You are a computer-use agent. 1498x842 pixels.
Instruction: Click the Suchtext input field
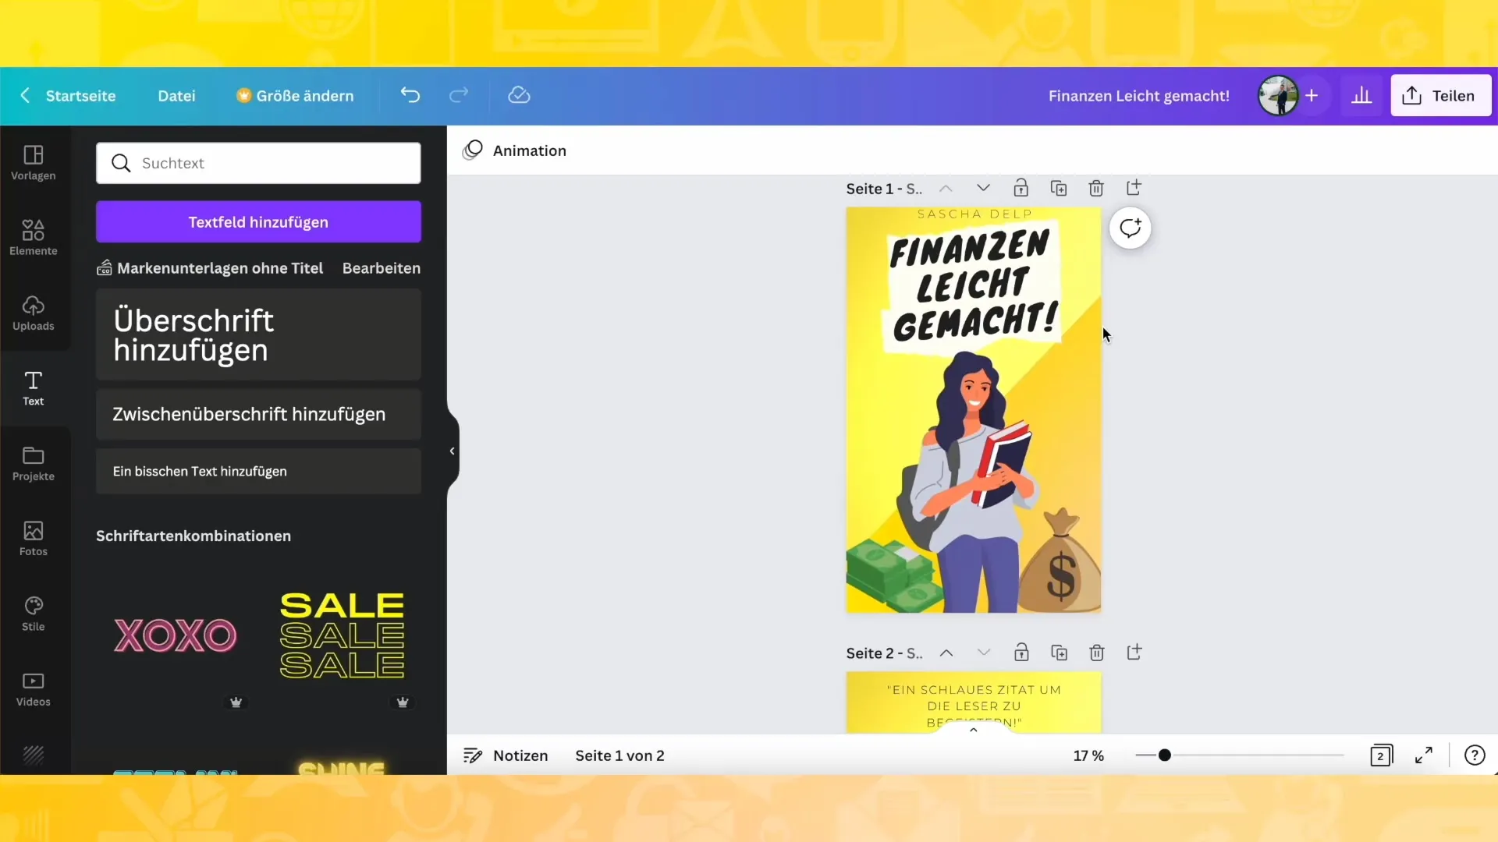(258, 164)
